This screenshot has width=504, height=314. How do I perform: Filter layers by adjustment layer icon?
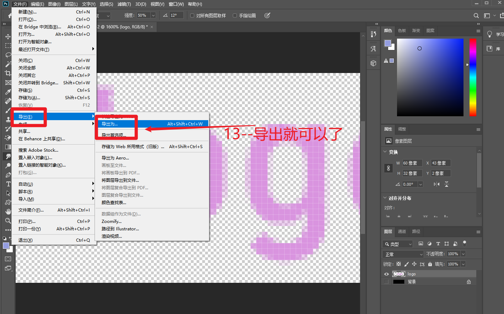pos(429,244)
